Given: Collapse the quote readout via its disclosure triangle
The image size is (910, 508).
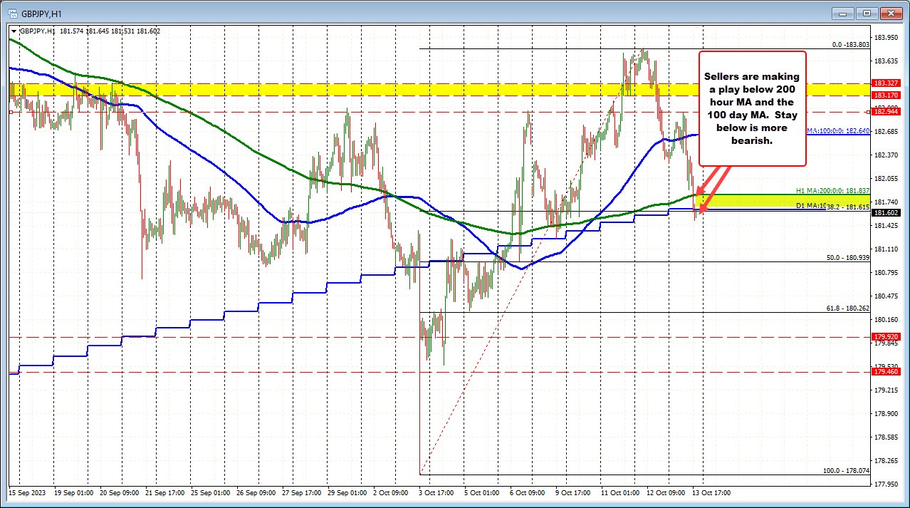Looking at the screenshot, I should (14, 31).
